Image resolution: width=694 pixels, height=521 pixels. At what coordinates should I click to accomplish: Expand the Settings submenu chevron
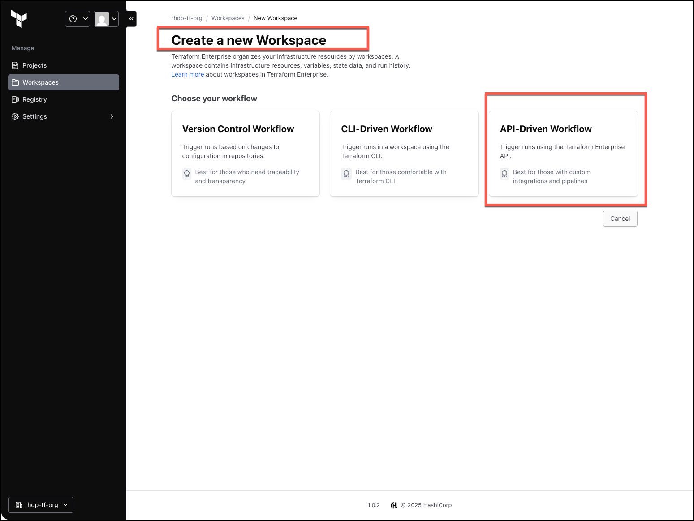pos(112,116)
